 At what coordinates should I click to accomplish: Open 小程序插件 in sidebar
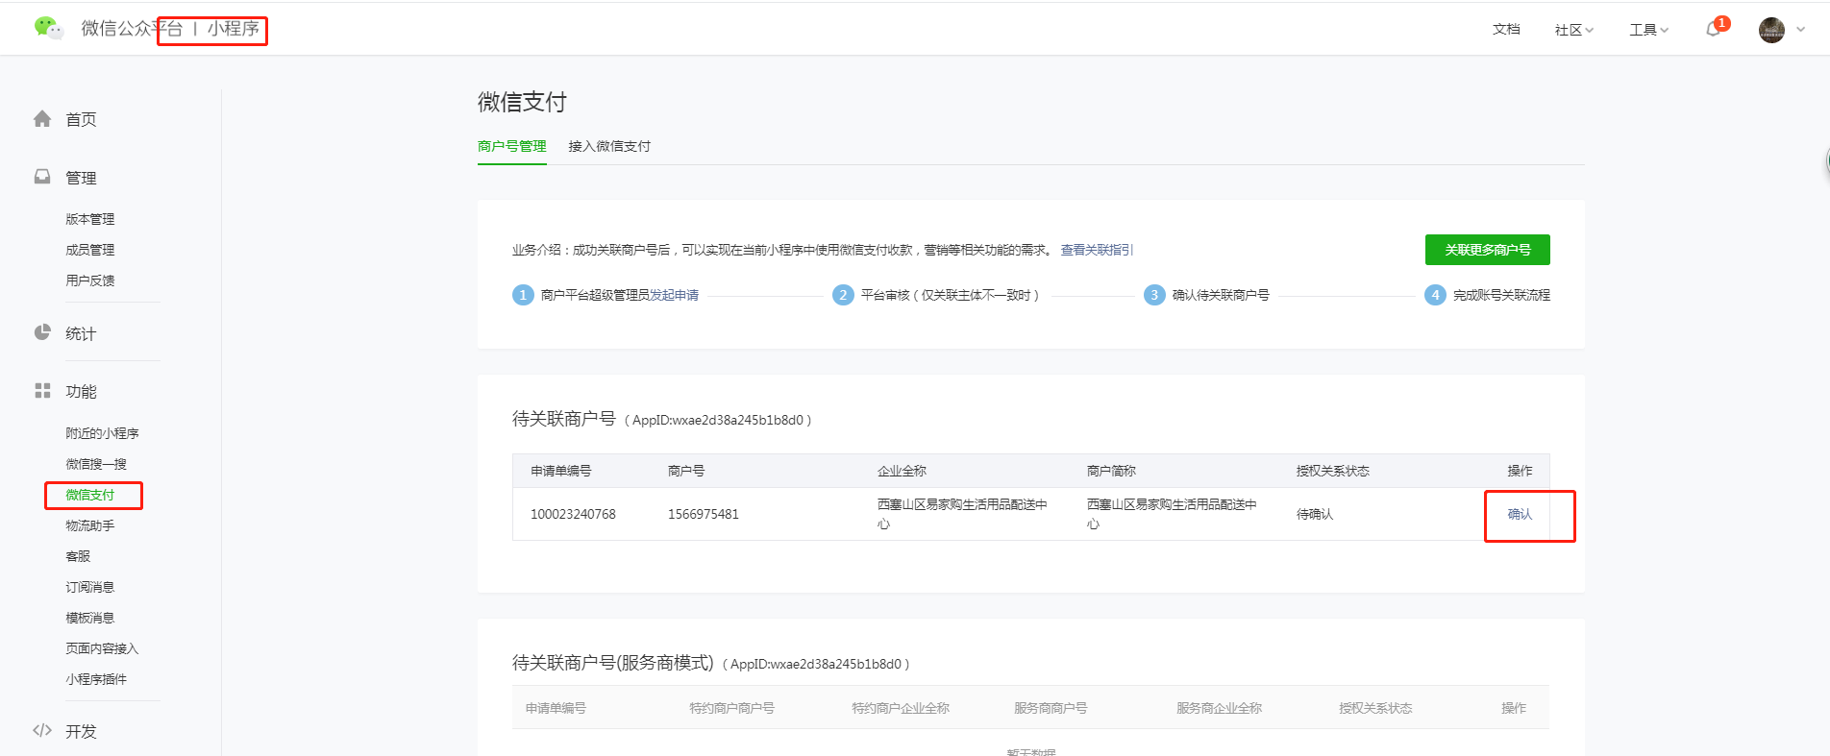pos(96,679)
